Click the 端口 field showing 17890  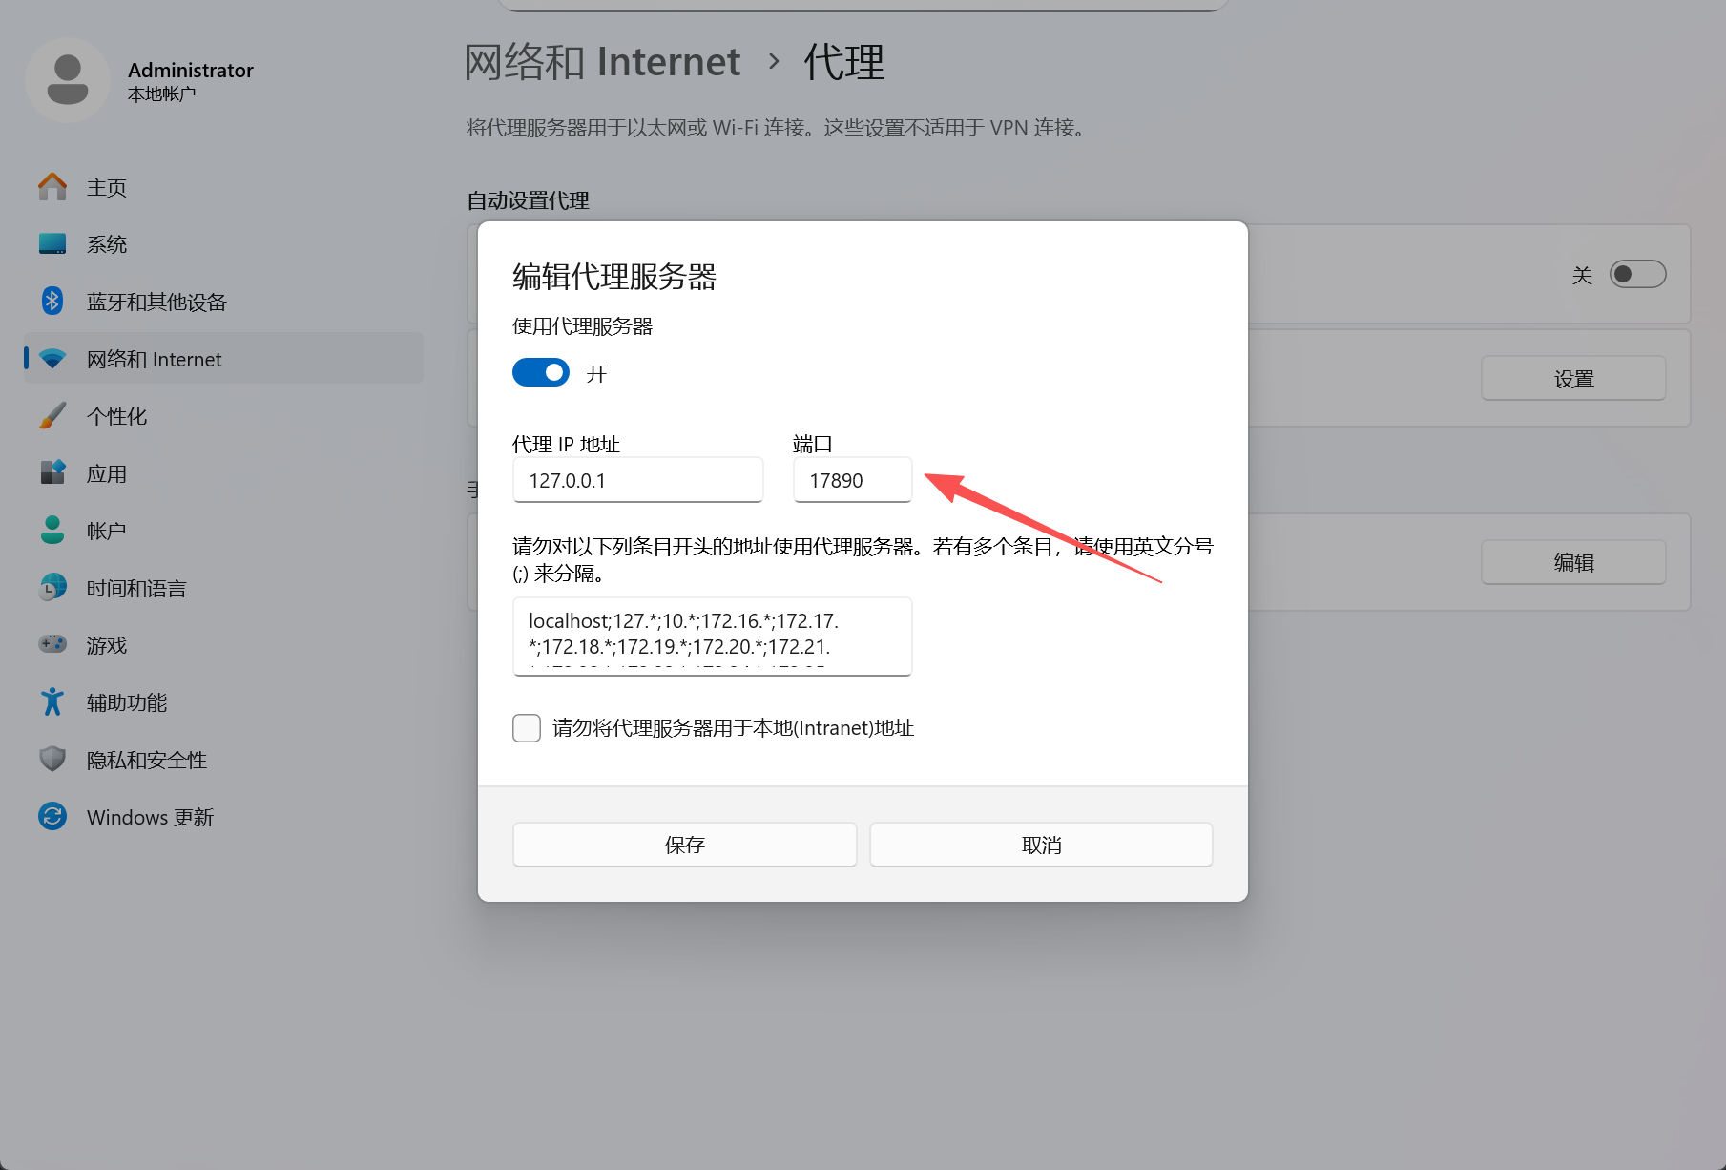pyautogui.click(x=853, y=480)
